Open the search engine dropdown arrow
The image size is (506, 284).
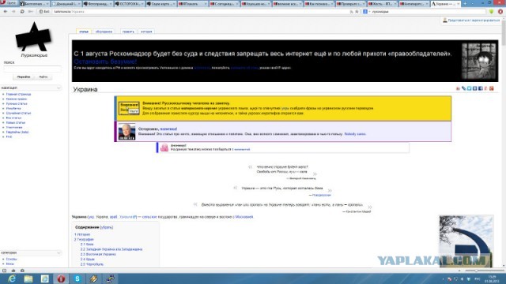click(370, 12)
